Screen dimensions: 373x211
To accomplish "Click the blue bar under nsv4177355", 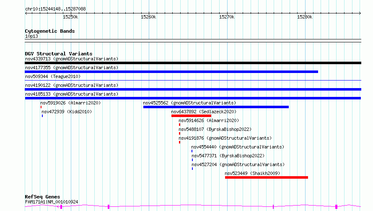I will (x=171, y=72).
